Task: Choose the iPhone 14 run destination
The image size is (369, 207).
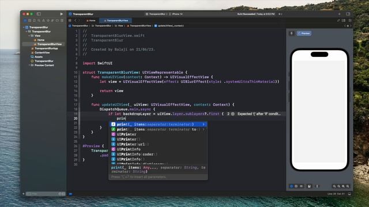Action: pos(175,14)
